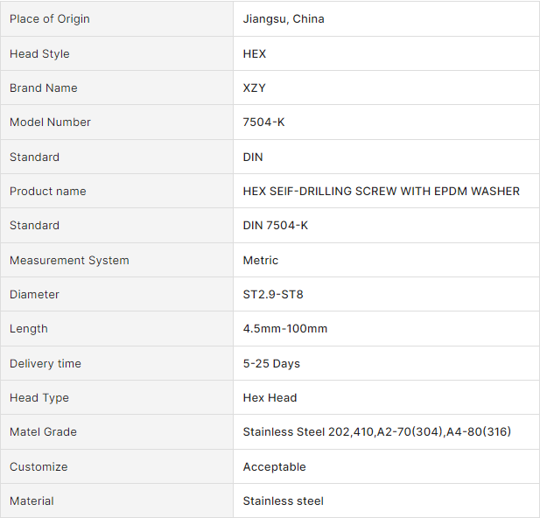540x518 pixels.
Task: Click the model number value "7504-K"
Action: [x=263, y=122]
